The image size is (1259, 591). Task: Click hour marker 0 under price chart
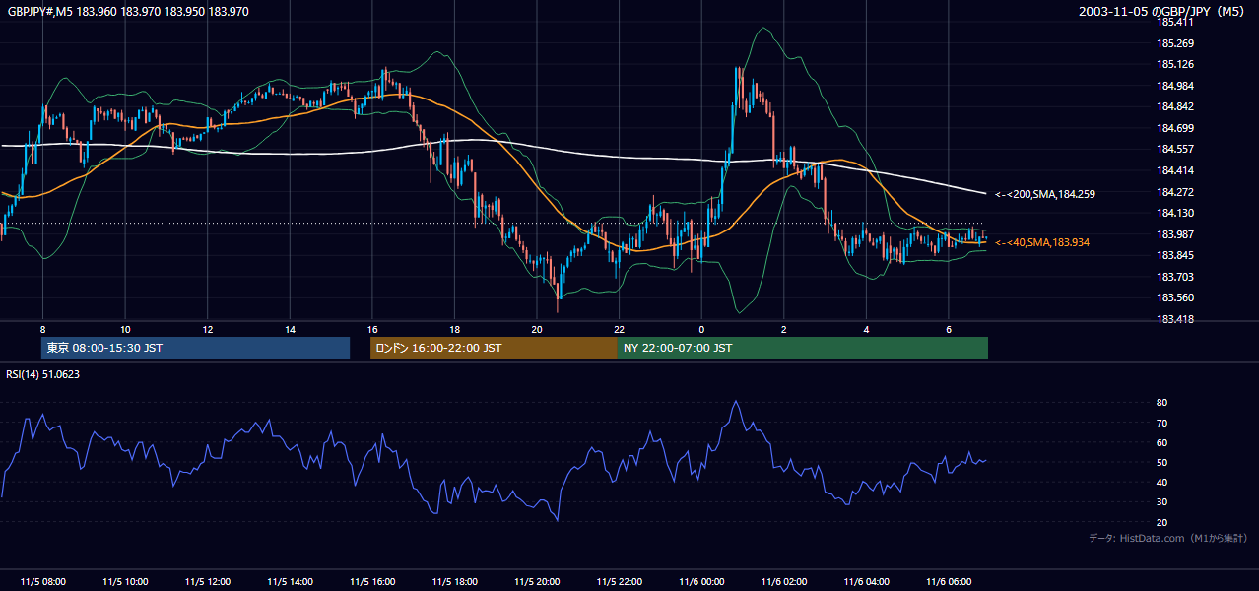(701, 329)
